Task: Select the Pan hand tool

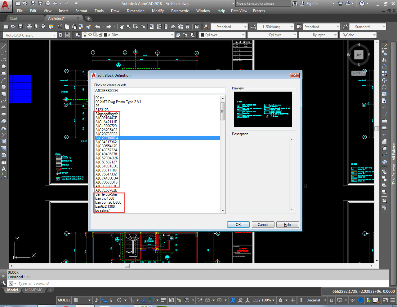Action: pos(122,27)
